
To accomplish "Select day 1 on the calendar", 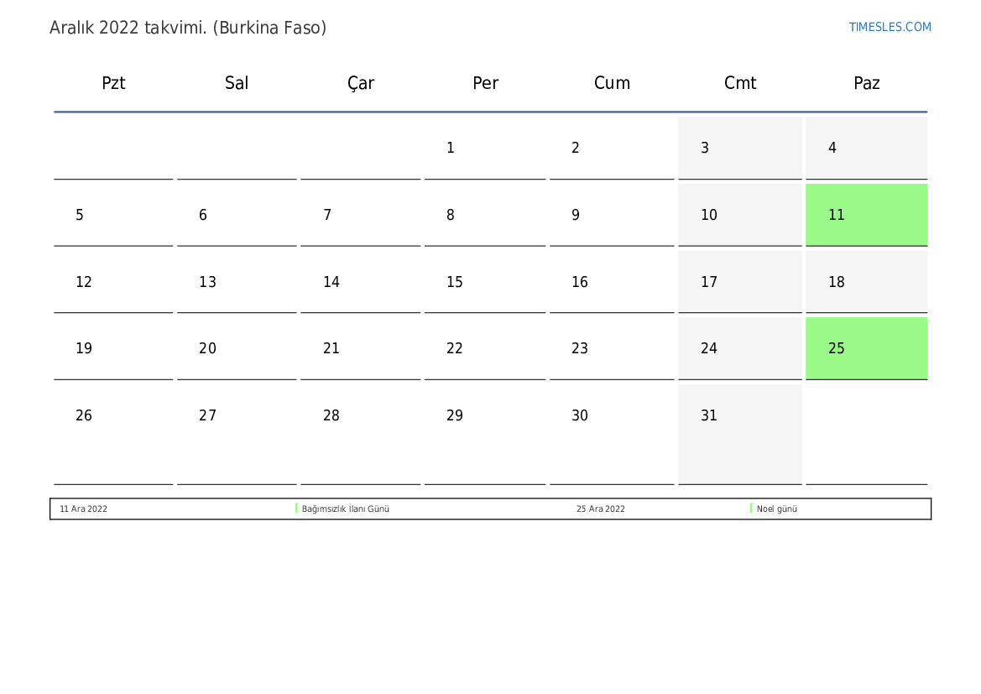I will 451,149.
